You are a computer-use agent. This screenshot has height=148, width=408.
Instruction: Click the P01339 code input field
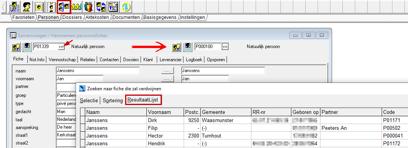click(x=45, y=47)
